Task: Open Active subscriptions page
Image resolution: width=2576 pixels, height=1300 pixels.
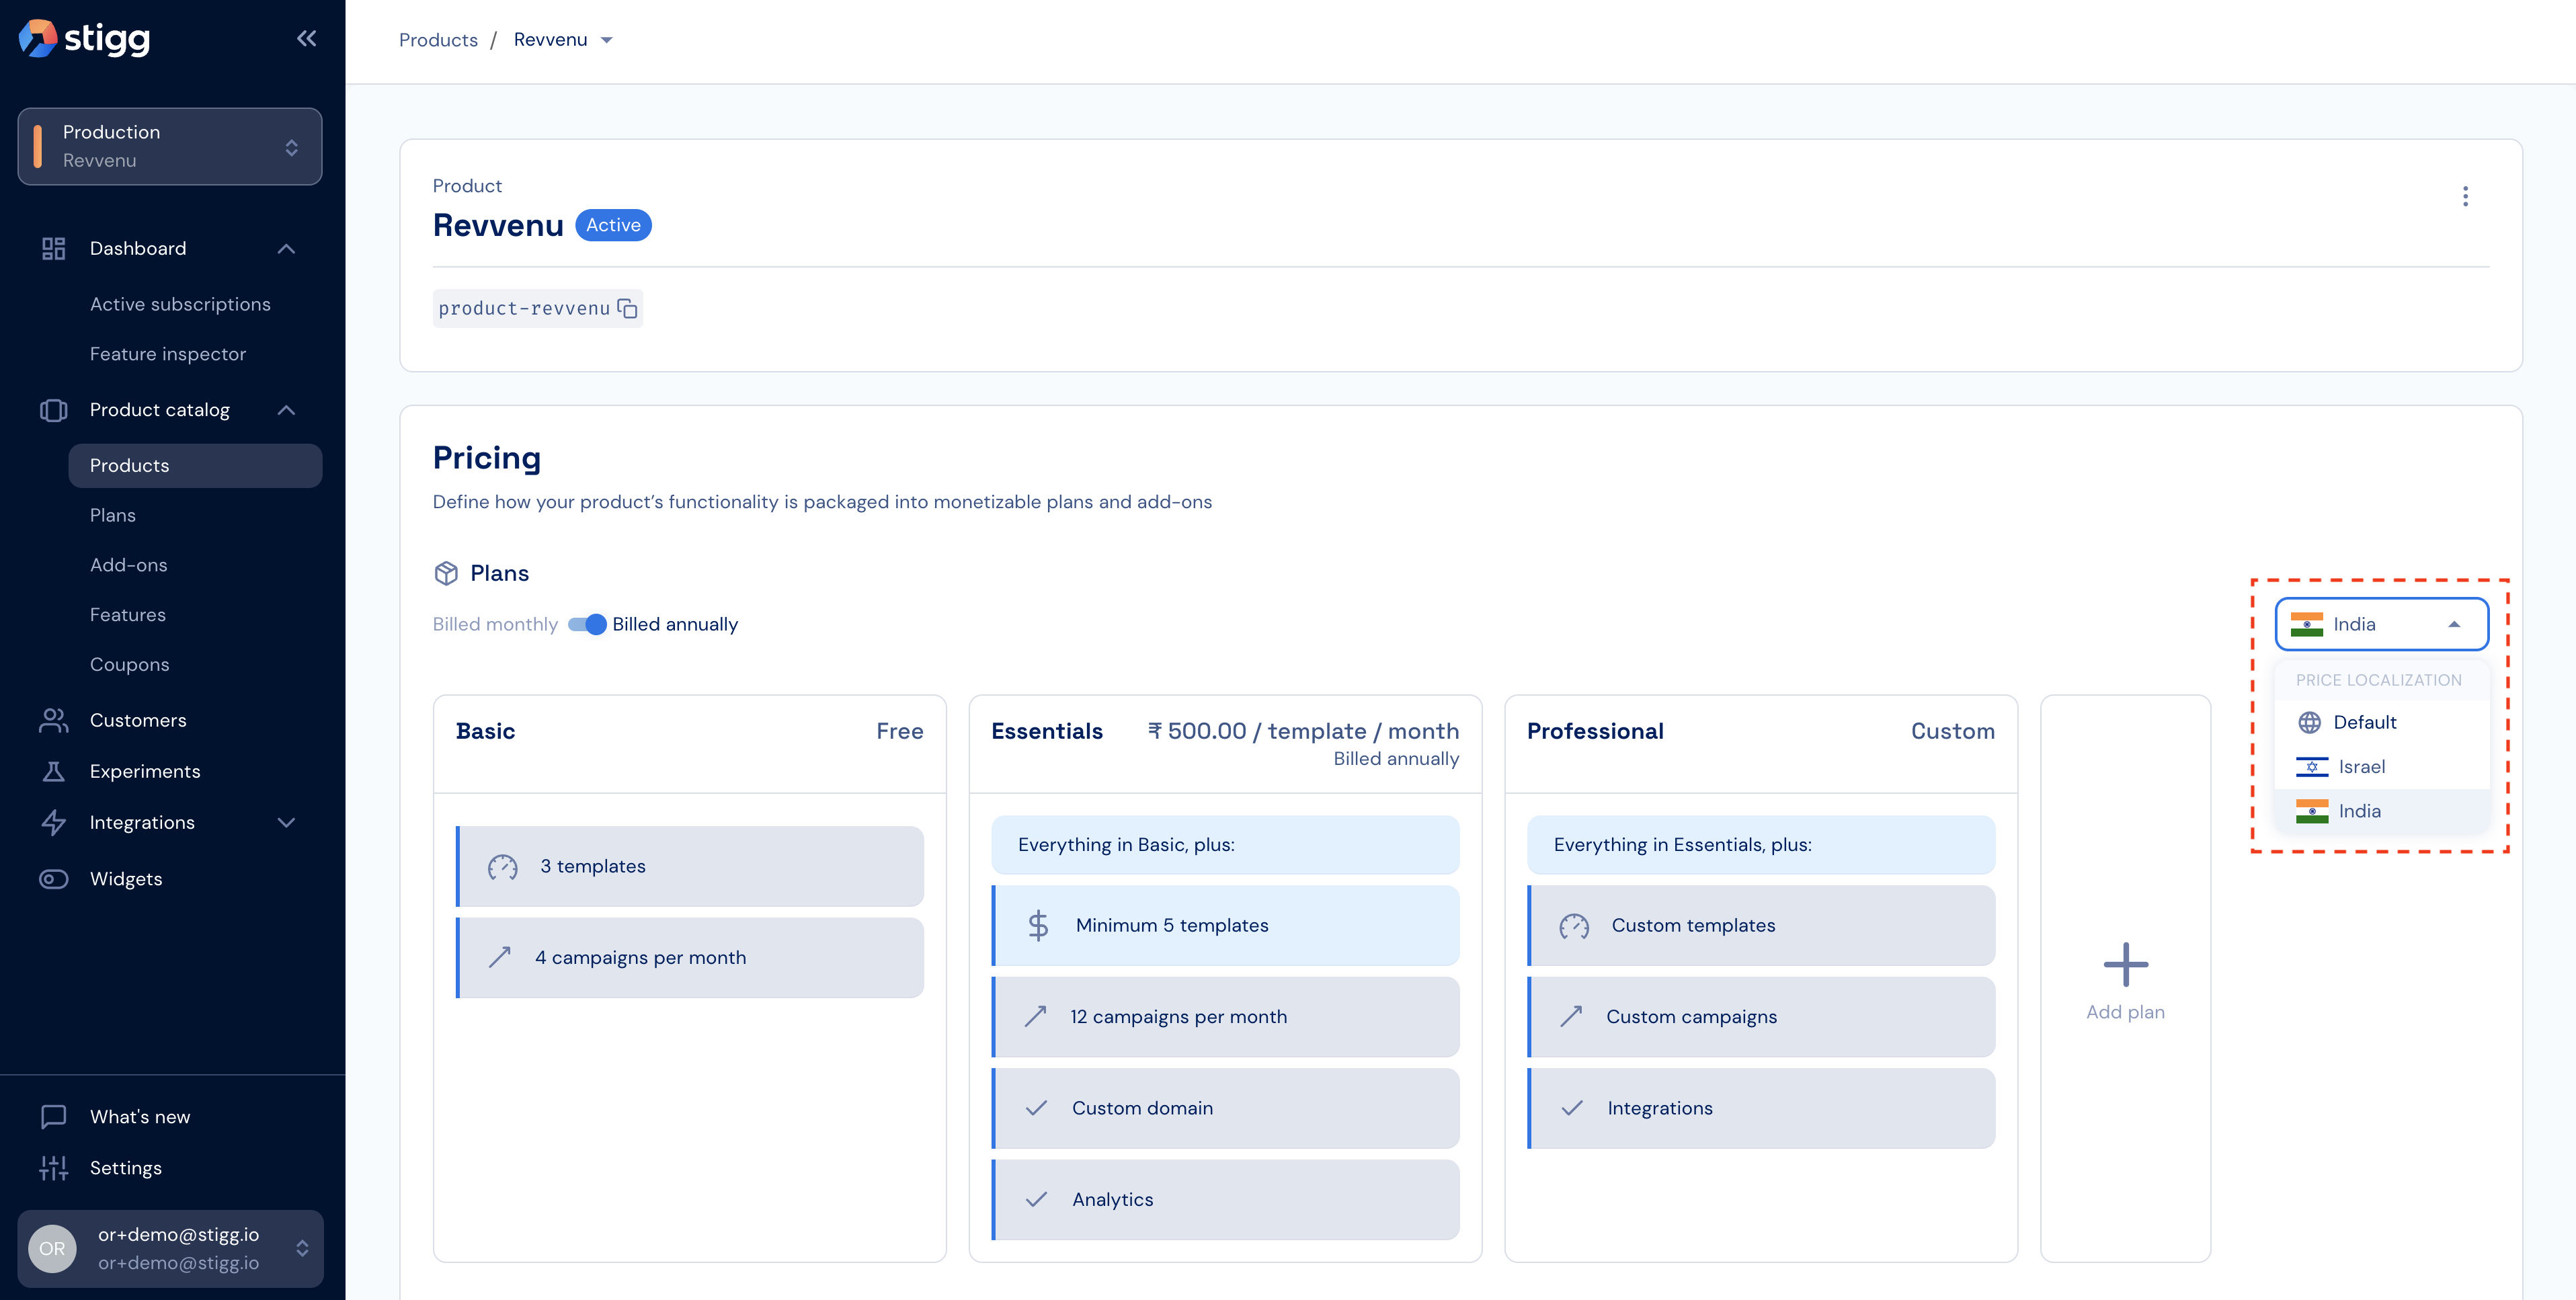Action: click(180, 304)
